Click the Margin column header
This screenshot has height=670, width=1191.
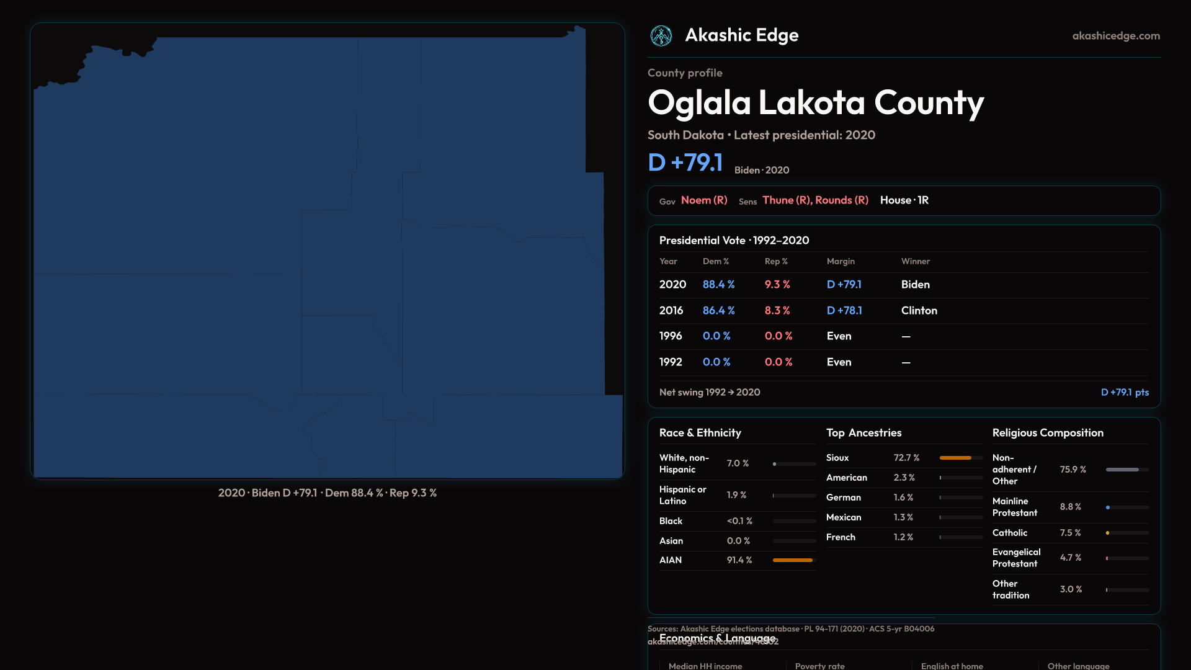point(840,262)
